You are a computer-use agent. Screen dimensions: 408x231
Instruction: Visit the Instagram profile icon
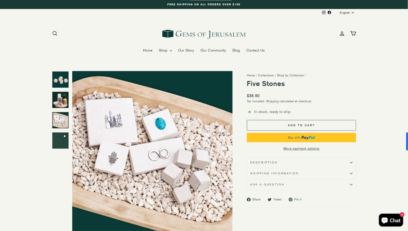[324, 12]
